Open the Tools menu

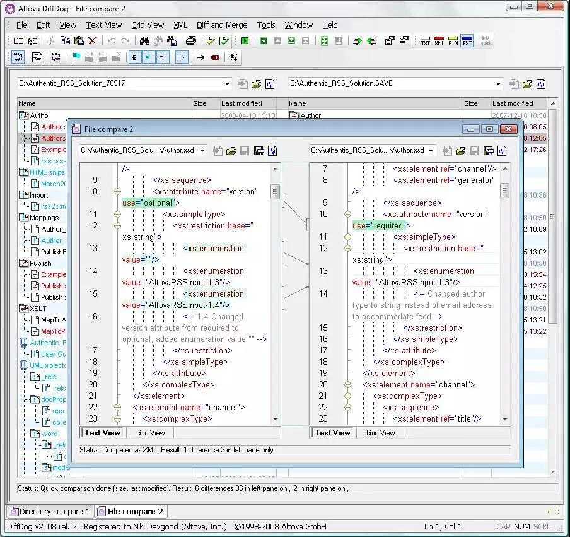coord(266,25)
